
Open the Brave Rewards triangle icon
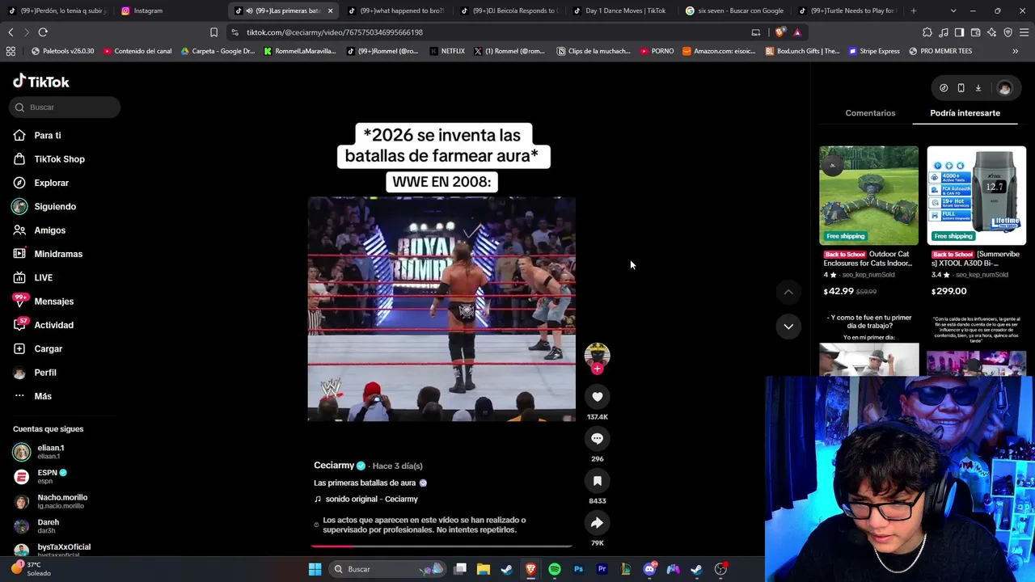tap(797, 32)
